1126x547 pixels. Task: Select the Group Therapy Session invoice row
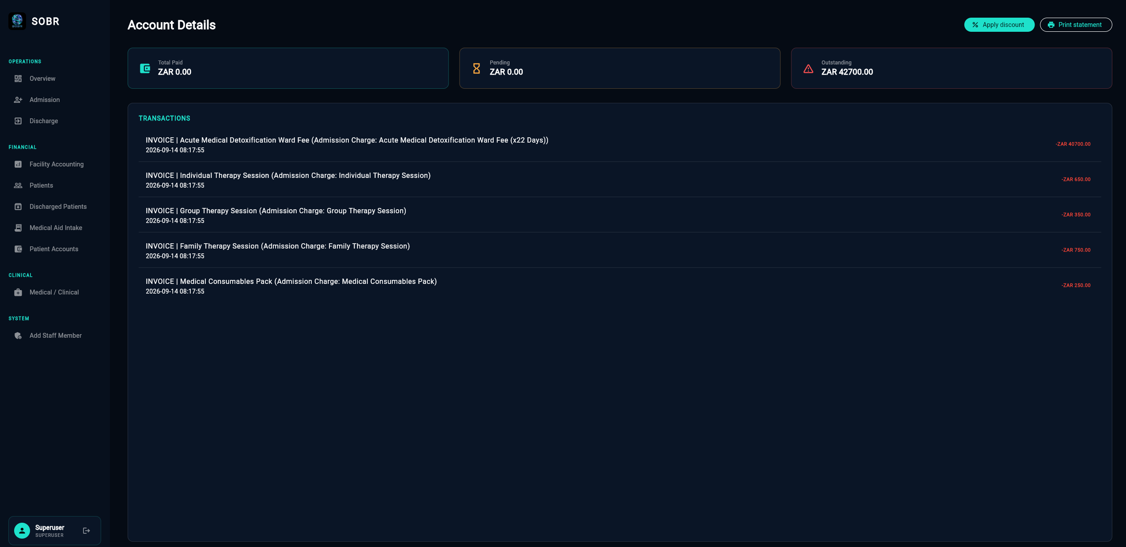tap(620, 215)
